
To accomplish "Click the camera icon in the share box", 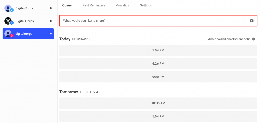I will (x=252, y=21).
